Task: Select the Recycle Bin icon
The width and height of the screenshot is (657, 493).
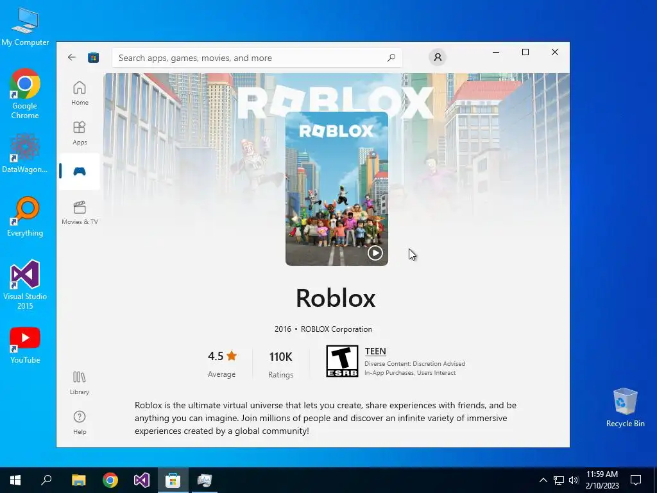Action: 625,408
